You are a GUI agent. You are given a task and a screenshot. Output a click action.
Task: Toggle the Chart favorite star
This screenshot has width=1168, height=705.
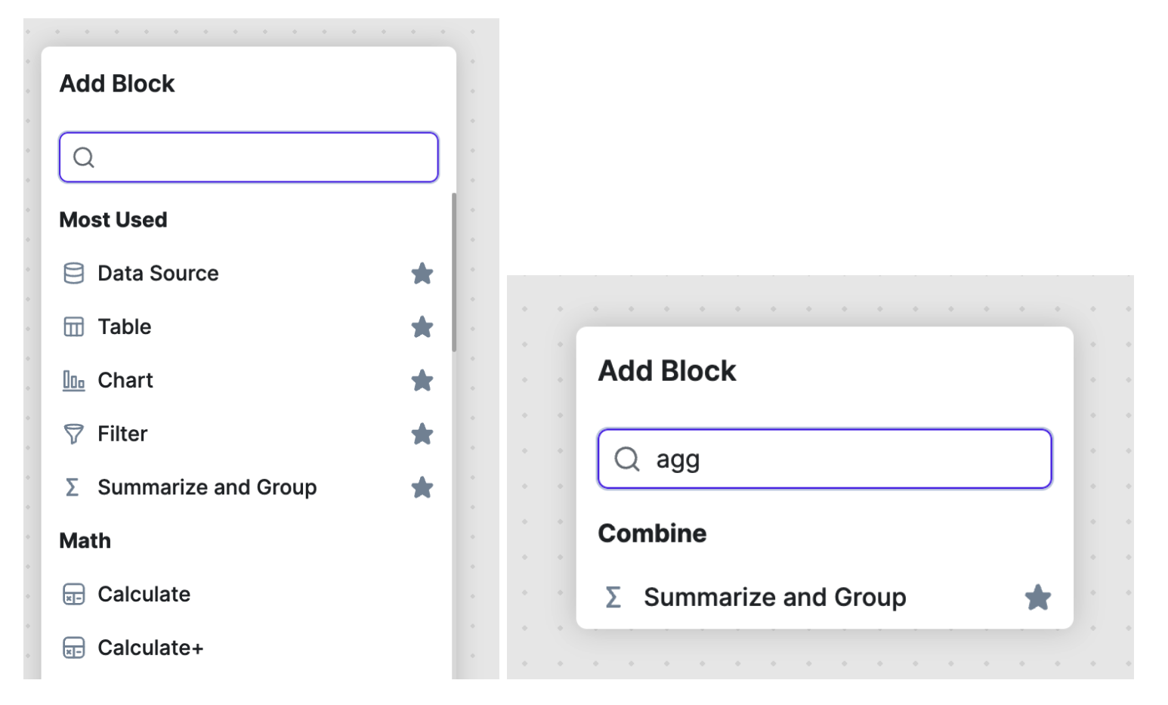[x=422, y=380]
